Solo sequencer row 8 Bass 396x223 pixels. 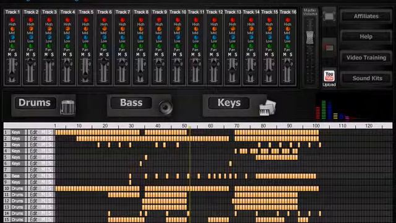coord(50,176)
